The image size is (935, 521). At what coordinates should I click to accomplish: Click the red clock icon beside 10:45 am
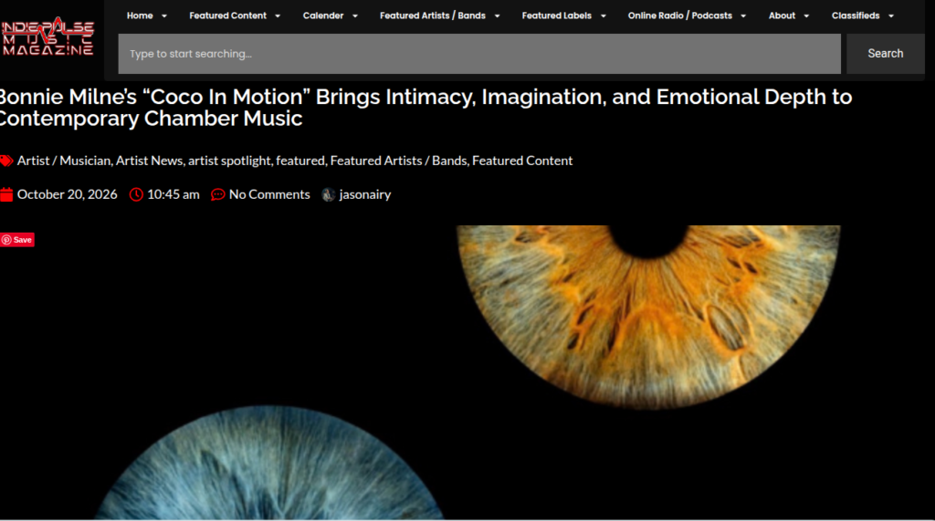136,195
